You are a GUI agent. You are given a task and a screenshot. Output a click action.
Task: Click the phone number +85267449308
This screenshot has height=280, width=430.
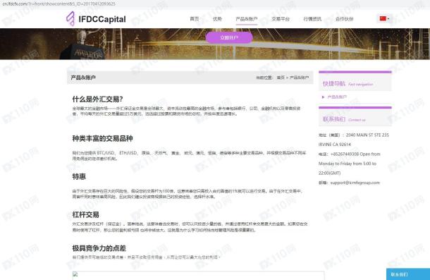coord(345,154)
